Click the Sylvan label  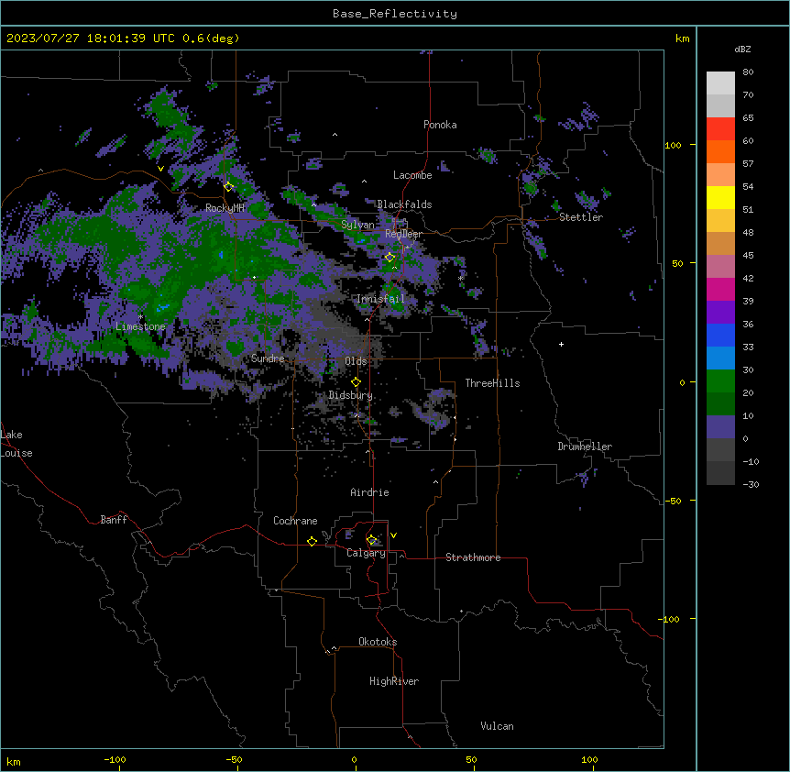357,225
